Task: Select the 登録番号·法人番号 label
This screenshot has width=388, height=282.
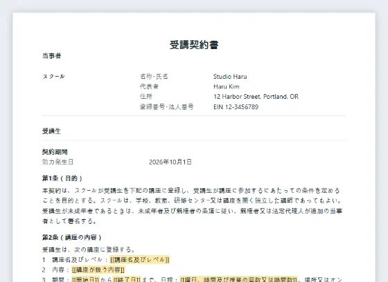Action: pyautogui.click(x=167, y=106)
